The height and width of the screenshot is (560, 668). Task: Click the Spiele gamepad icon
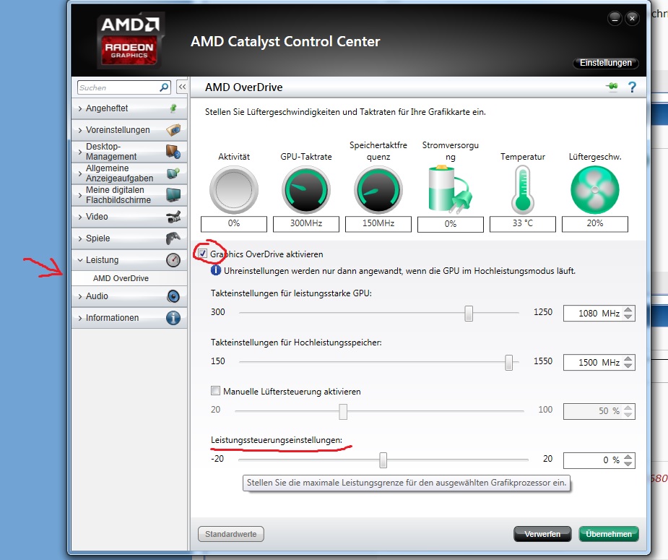coord(173,238)
